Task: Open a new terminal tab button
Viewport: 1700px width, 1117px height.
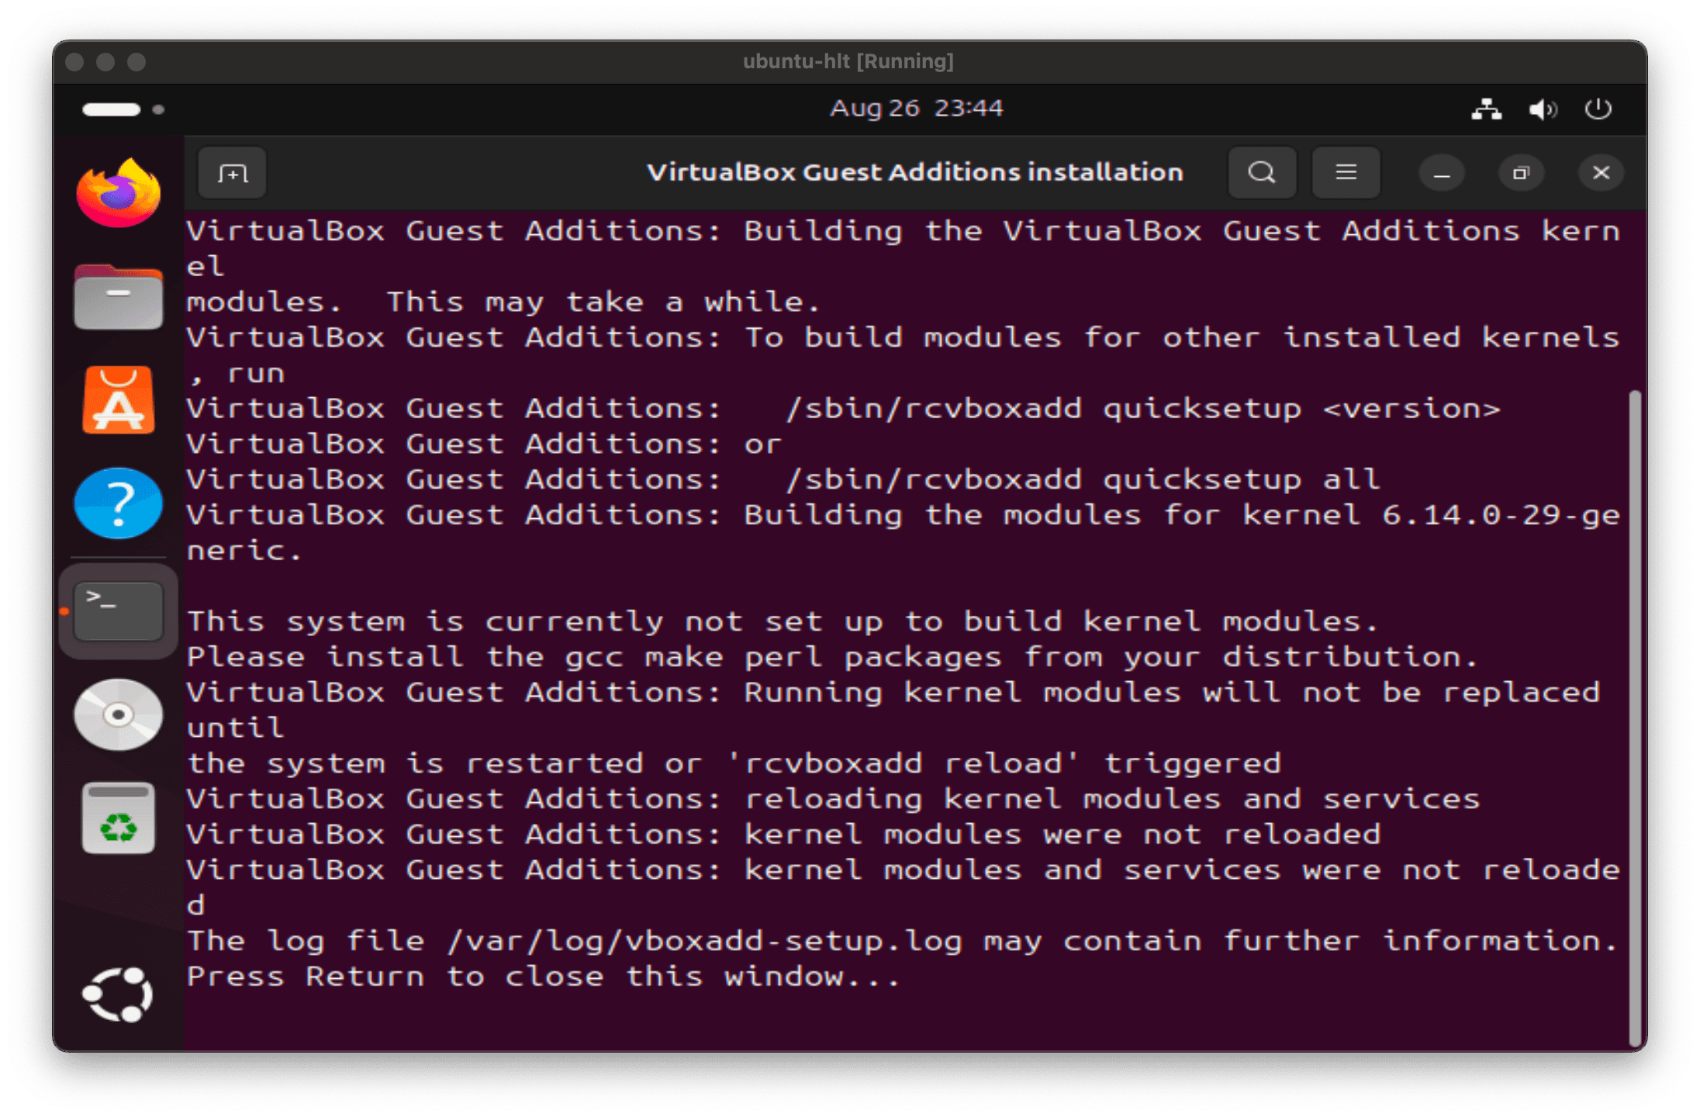Action: (232, 173)
